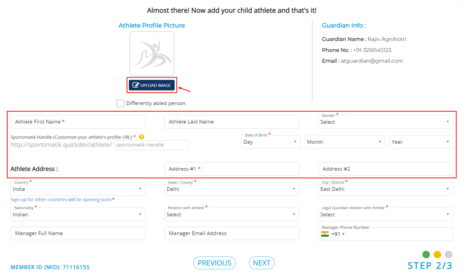Click the Manager Email Address field
This screenshot has width=464, height=279.
point(232,233)
